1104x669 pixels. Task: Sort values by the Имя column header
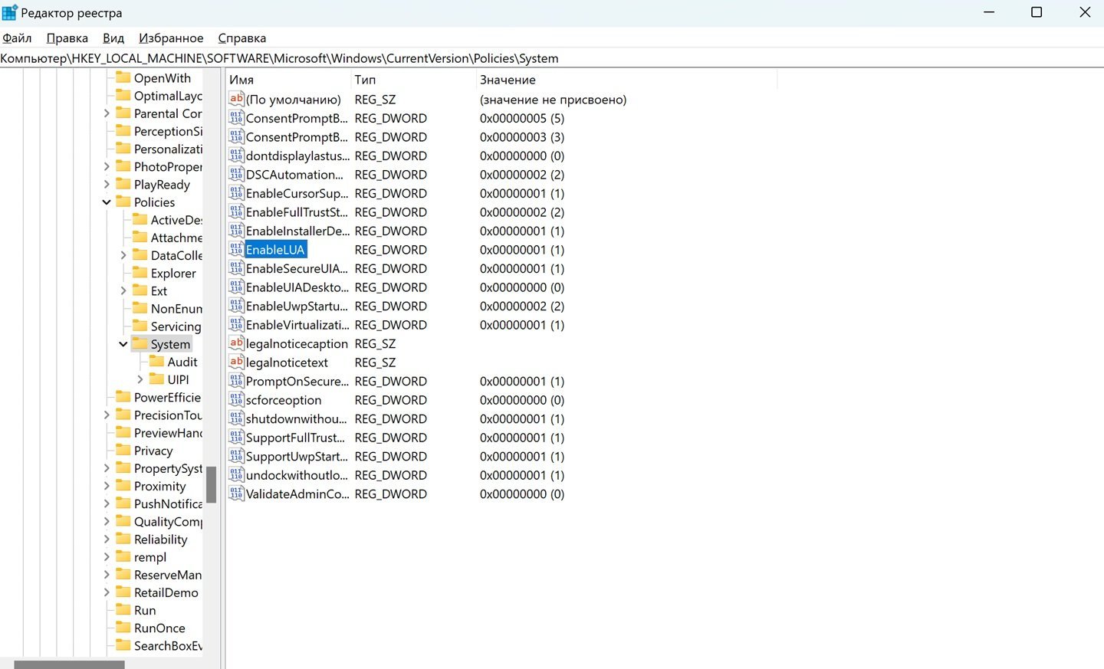(x=287, y=80)
